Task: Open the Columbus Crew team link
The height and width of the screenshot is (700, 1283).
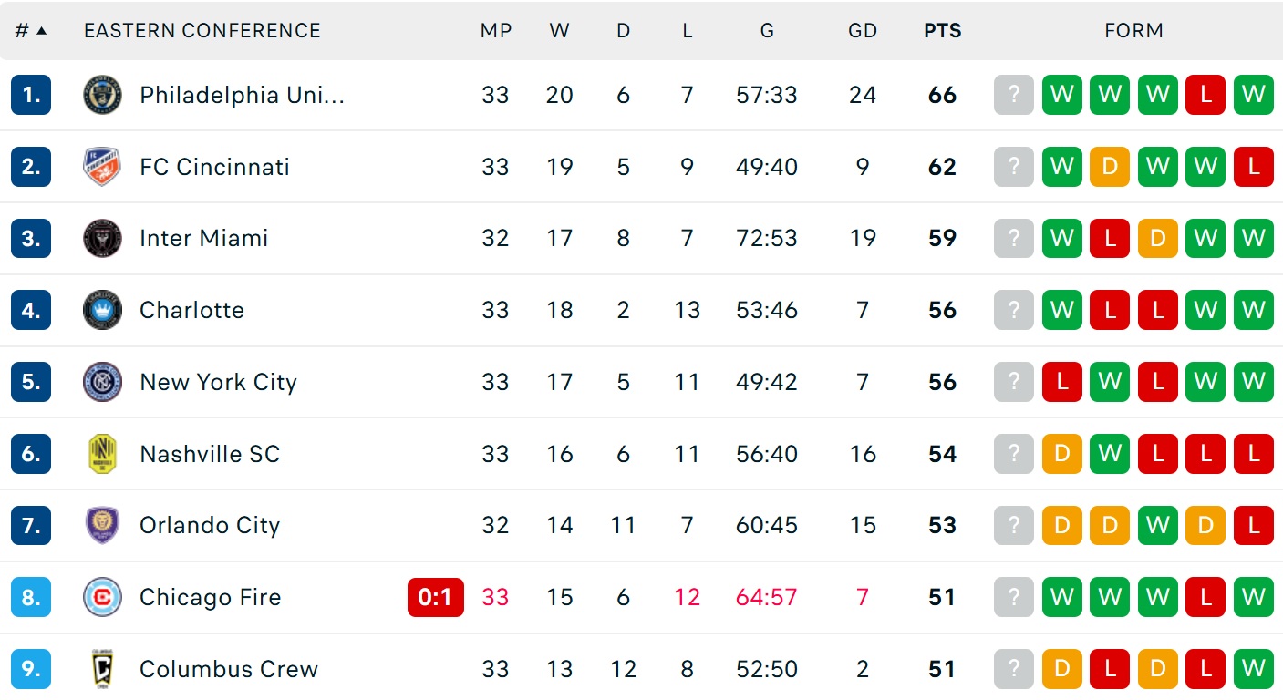Action: coord(229,669)
